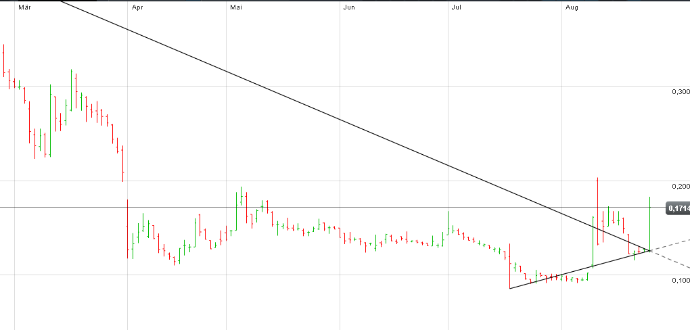Viewport: 690px width, 330px height.
Task: Click the tall red August spike candle
Action: 597,211
